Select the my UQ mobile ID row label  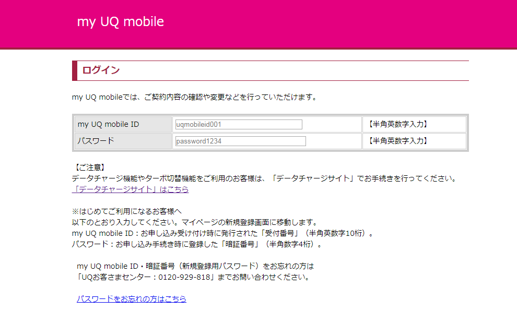click(x=109, y=124)
